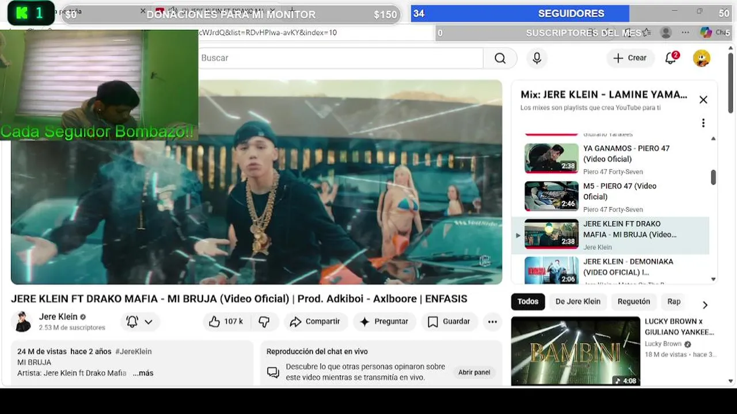Select the Todos filter chip
The height and width of the screenshot is (414, 737).
528,301
